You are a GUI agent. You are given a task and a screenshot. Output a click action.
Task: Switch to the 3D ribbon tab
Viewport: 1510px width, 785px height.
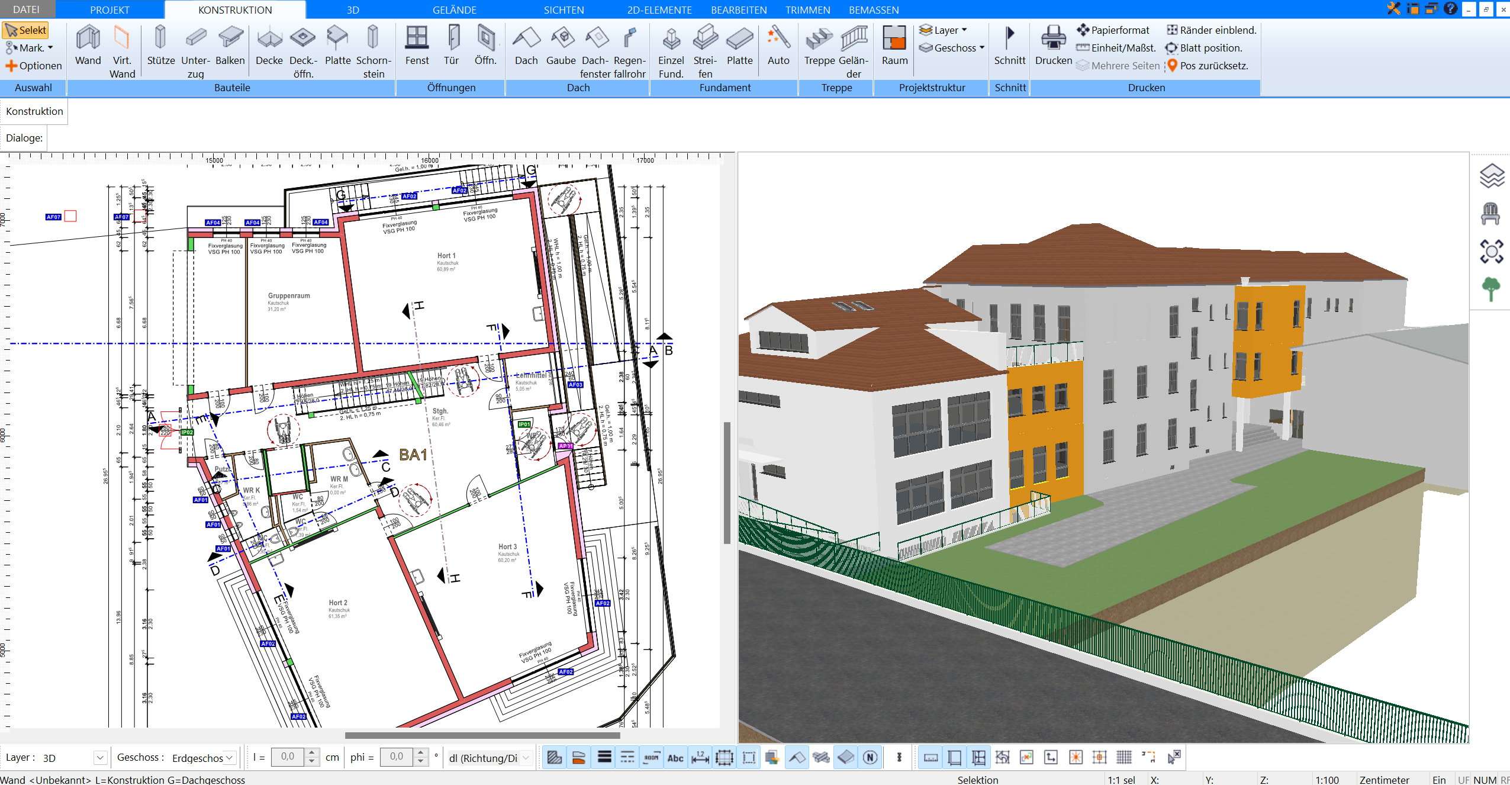click(353, 9)
